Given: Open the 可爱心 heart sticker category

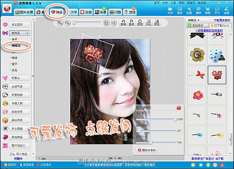Looking at the screenshot, I should point(20,78).
